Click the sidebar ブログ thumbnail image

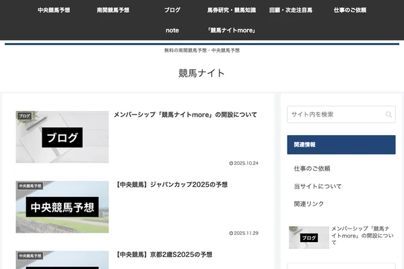[x=309, y=237]
